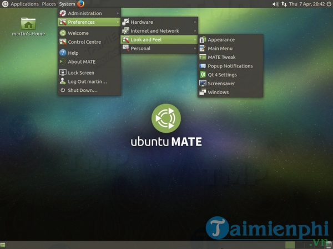Click the Personal submenu icon
This screenshot has width=333, height=249.
click(125, 48)
